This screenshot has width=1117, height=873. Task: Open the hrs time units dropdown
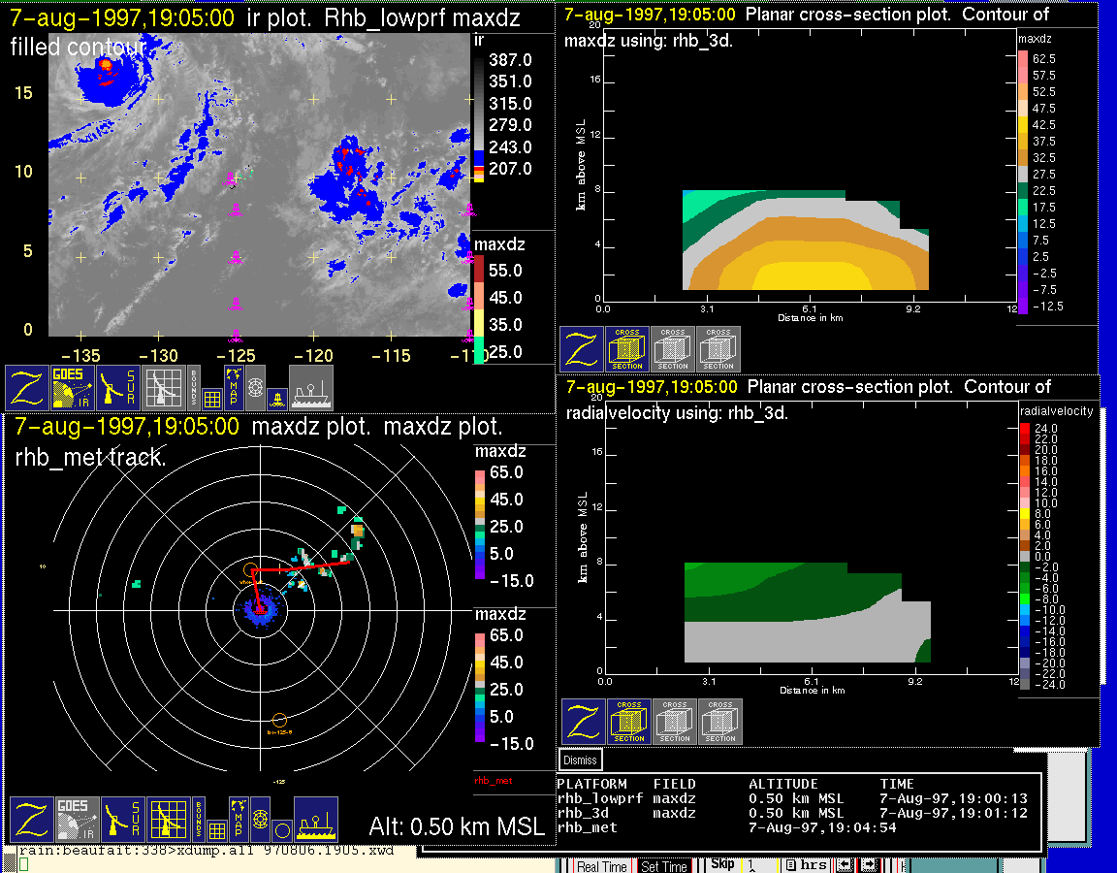pyautogui.click(x=806, y=865)
